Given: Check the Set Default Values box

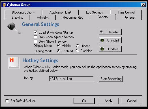Looking at the screenshot, I should tap(7, 101).
